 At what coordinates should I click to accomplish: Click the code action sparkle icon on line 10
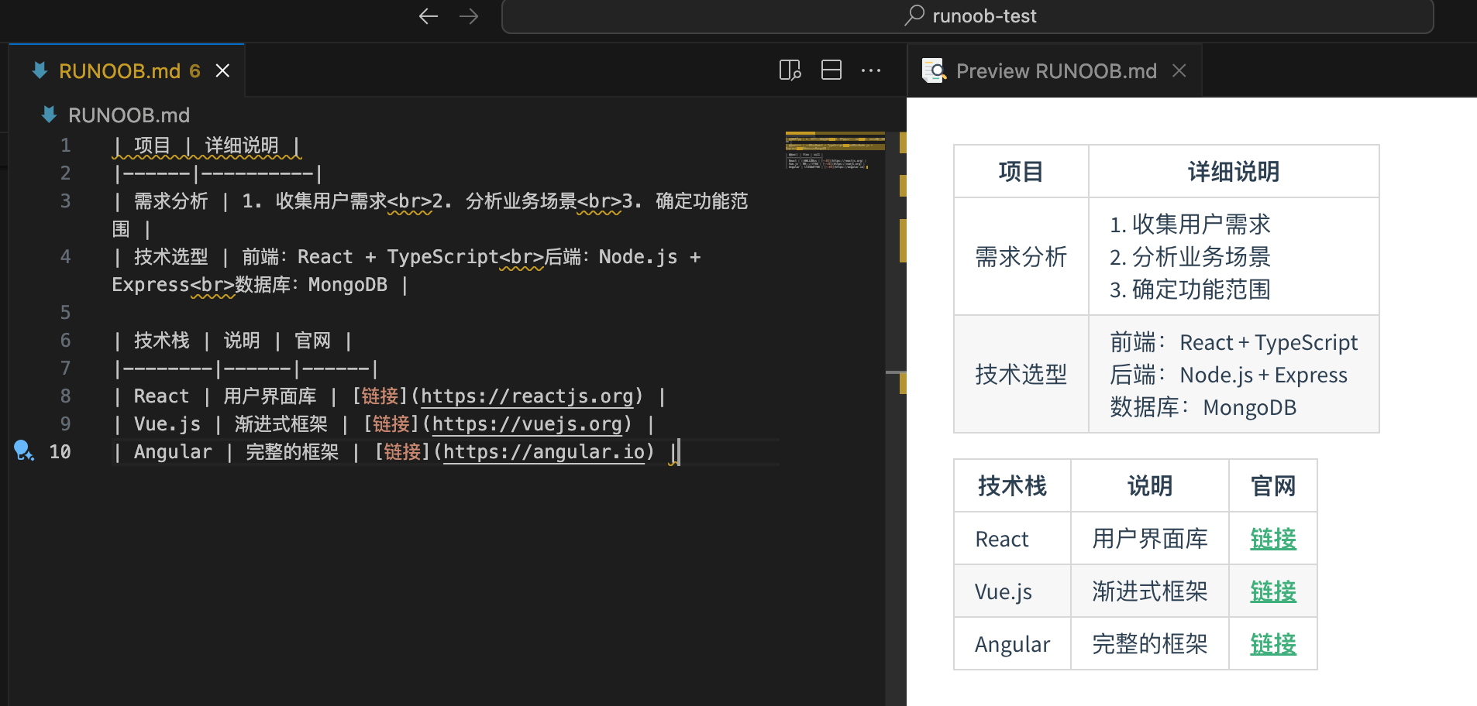(23, 451)
